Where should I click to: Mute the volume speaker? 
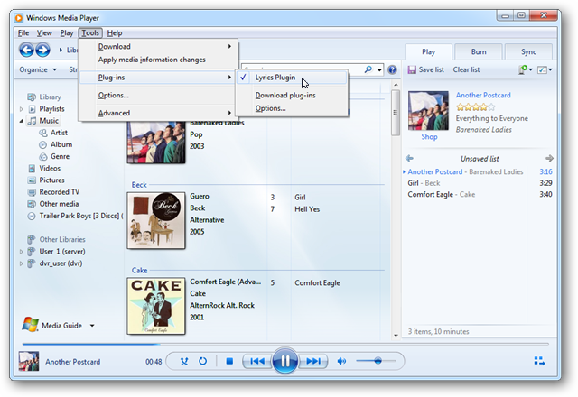tap(341, 361)
